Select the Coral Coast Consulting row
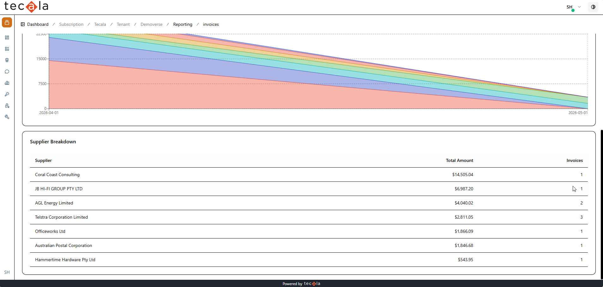 click(309, 175)
